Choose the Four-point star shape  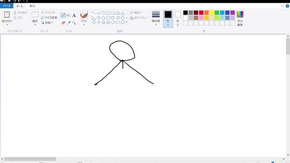coord(99,22)
